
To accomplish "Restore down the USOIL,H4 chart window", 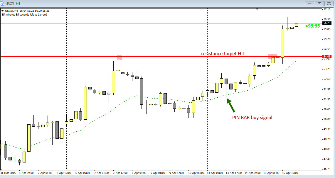I will click(319, 4).
